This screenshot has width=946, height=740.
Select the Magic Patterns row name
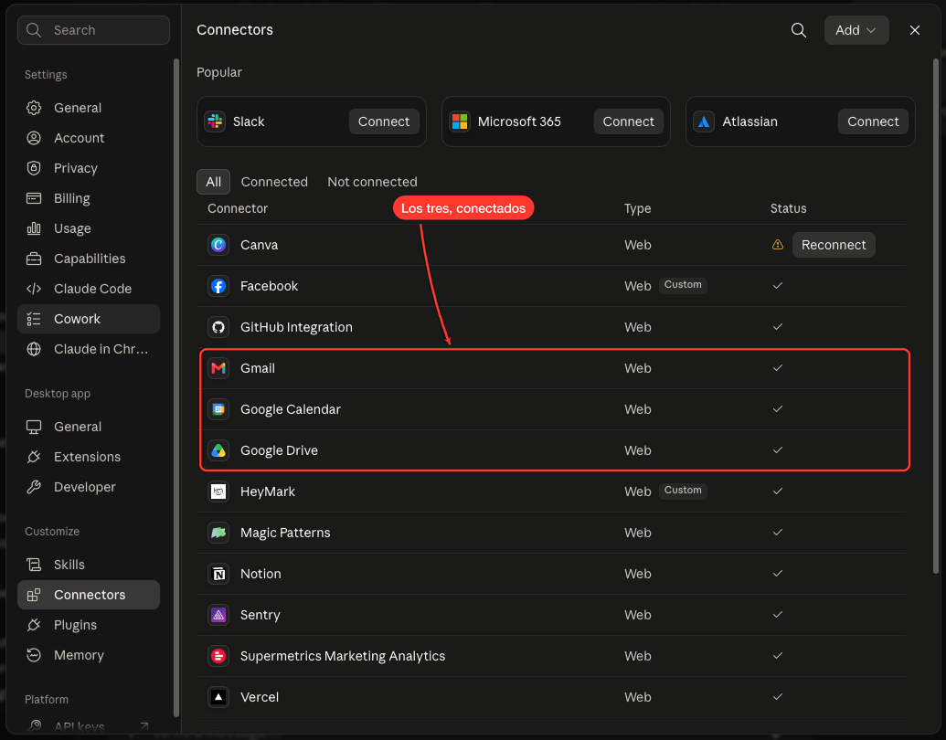285,534
